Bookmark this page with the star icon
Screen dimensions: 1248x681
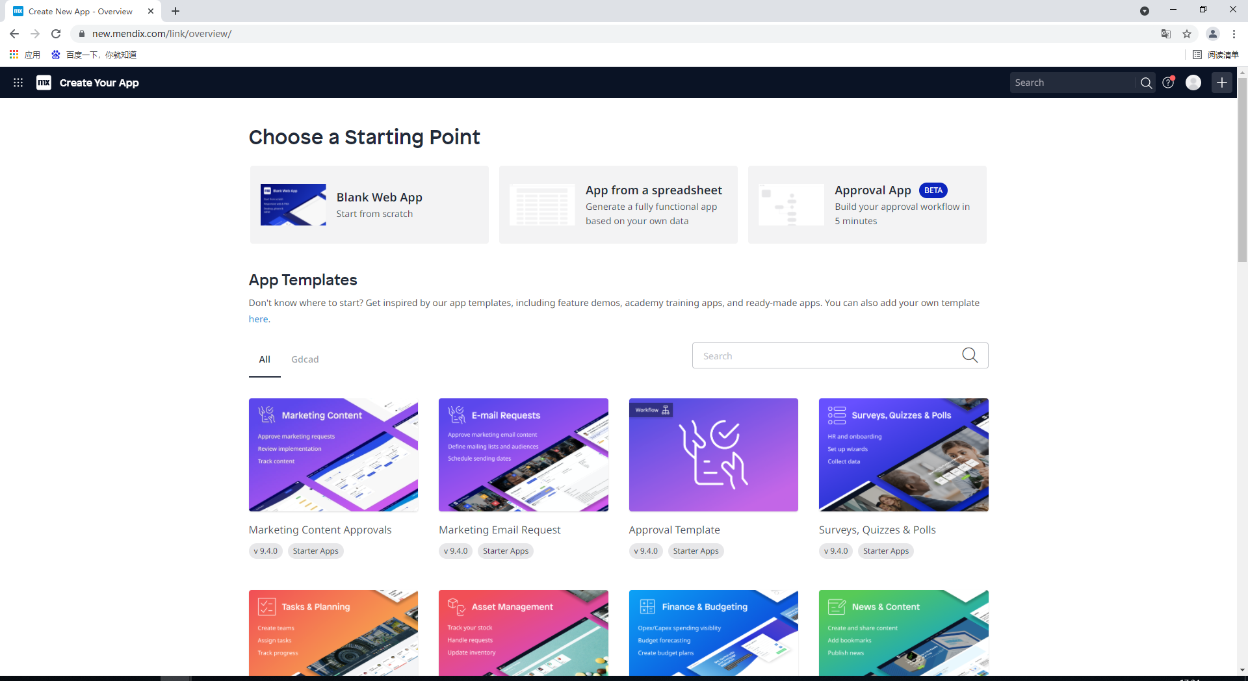coord(1187,34)
